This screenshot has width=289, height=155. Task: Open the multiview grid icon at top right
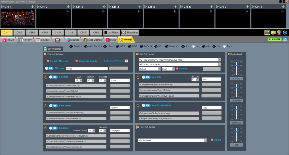coord(267,33)
